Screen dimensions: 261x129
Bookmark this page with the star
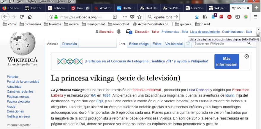tap(139, 17)
